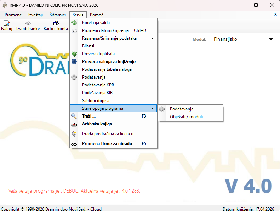This screenshot has height=211, width=280.
Task: Click the number 35 in the menu bar
Action: click(x=275, y=15)
